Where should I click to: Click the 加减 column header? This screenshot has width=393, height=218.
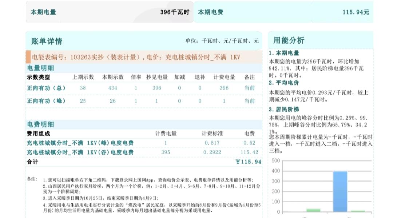point(179,77)
